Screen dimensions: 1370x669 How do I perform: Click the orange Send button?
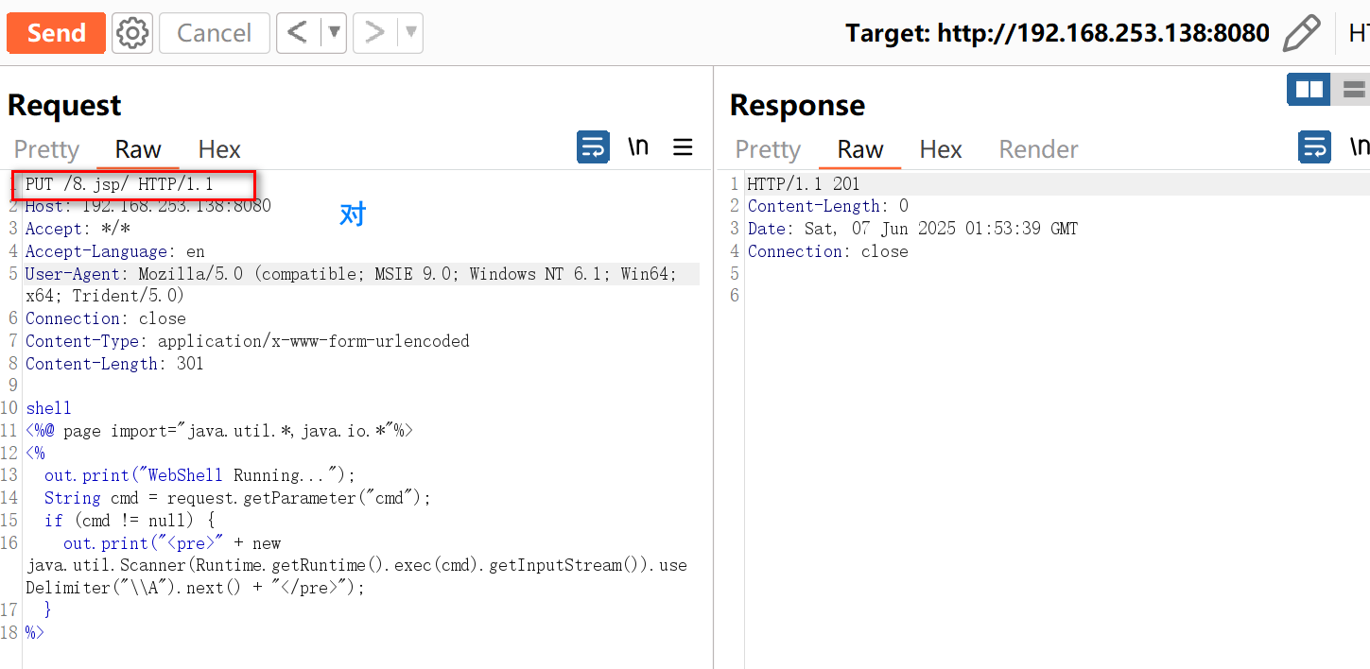coord(56,33)
